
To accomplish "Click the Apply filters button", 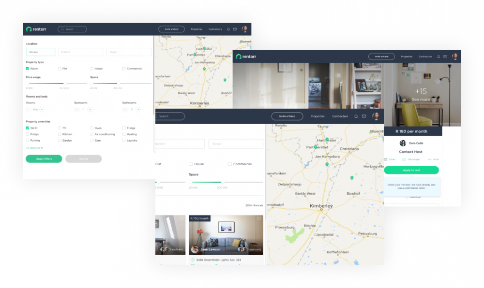I will [44, 159].
